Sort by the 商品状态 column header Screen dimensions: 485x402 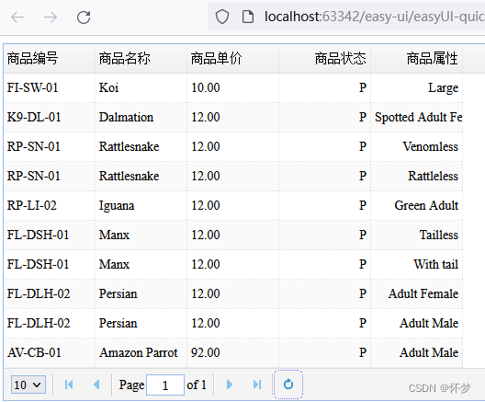pos(325,59)
